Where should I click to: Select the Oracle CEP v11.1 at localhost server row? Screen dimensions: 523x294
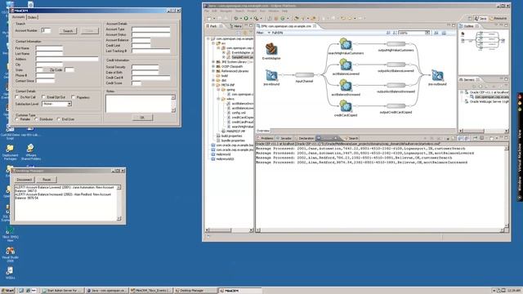pyautogui.click(x=487, y=92)
